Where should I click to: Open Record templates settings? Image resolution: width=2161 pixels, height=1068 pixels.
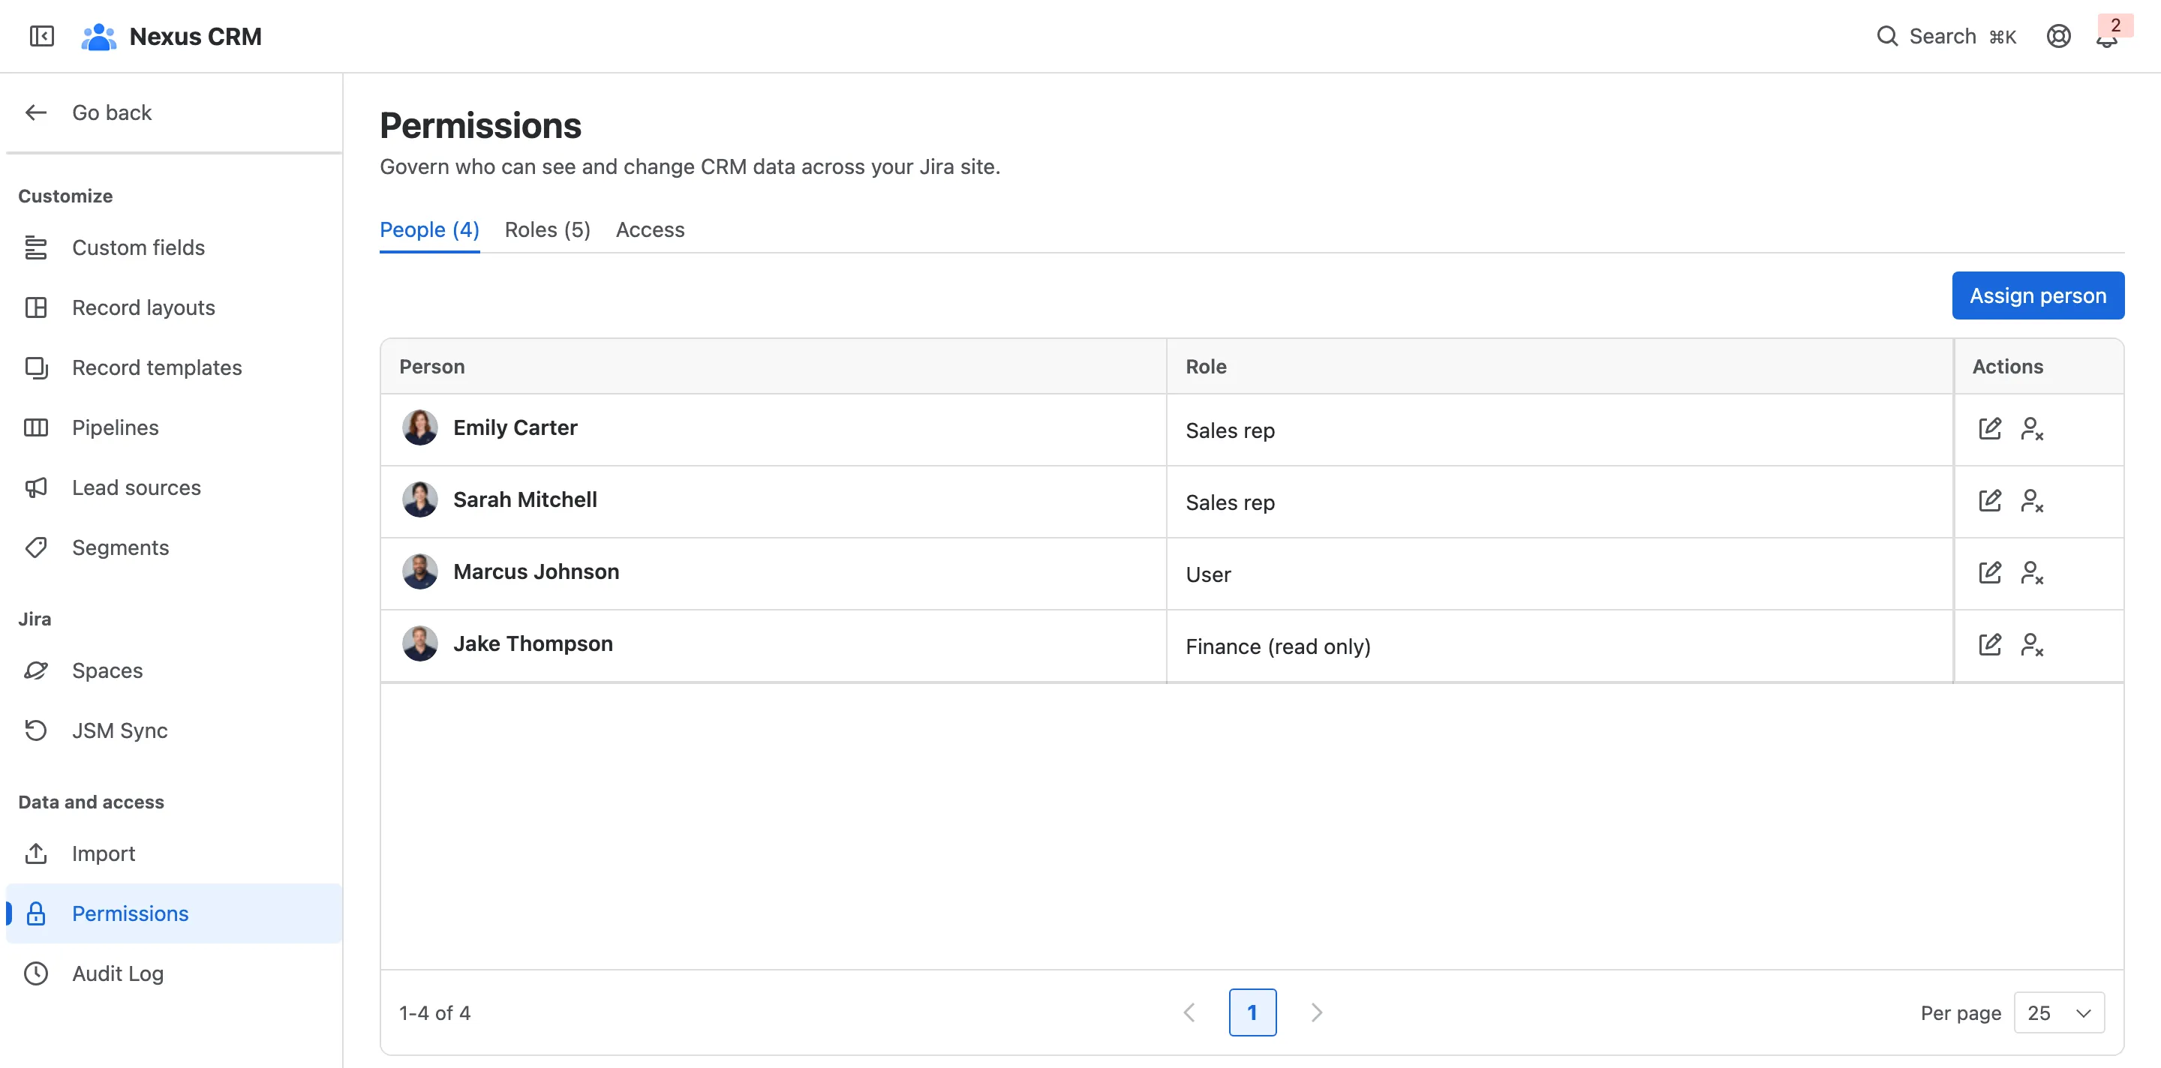[173, 367]
